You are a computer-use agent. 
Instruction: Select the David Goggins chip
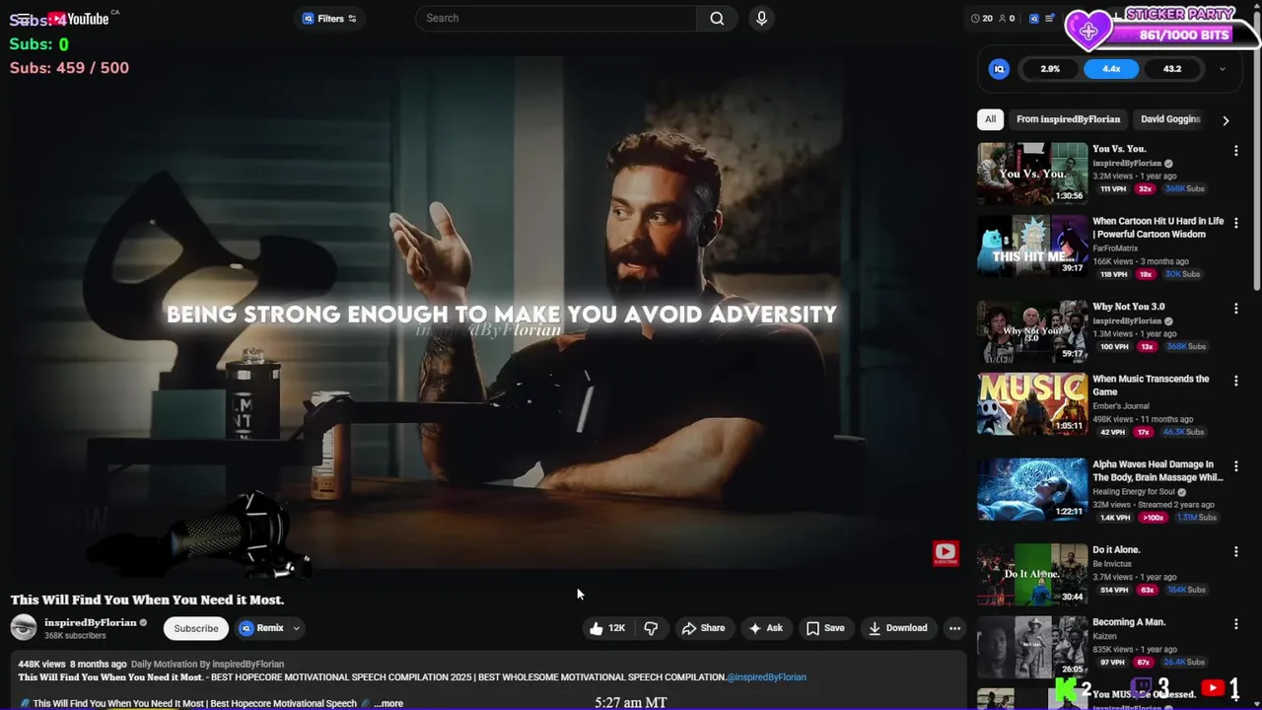(x=1170, y=119)
